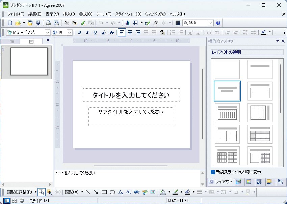Open the スライドショー(D) menu
The width and height of the screenshot is (287, 204).
pos(128,14)
